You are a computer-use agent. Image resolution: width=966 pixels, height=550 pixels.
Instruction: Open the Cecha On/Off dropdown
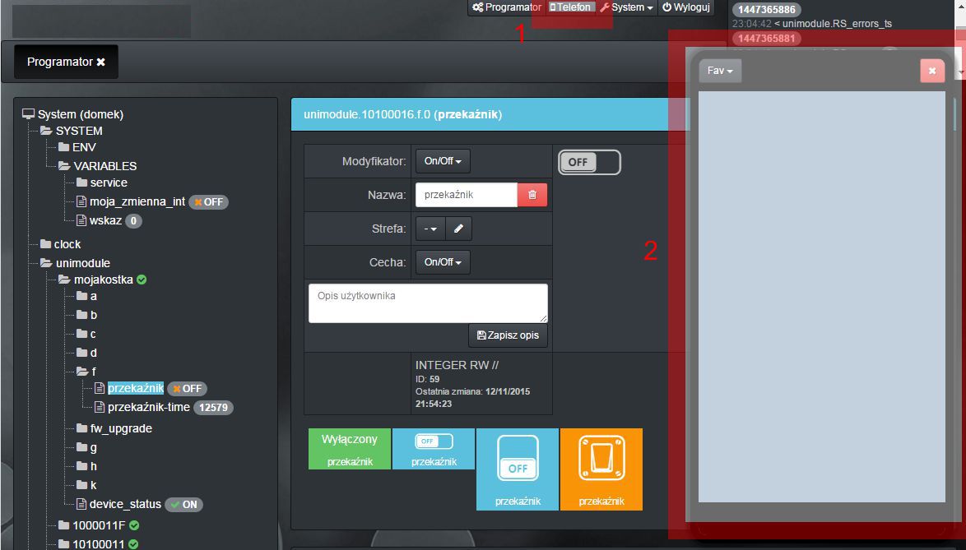click(x=443, y=262)
